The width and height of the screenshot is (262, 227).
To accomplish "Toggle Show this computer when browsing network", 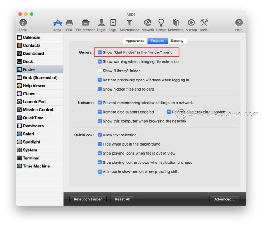I will [100, 121].
